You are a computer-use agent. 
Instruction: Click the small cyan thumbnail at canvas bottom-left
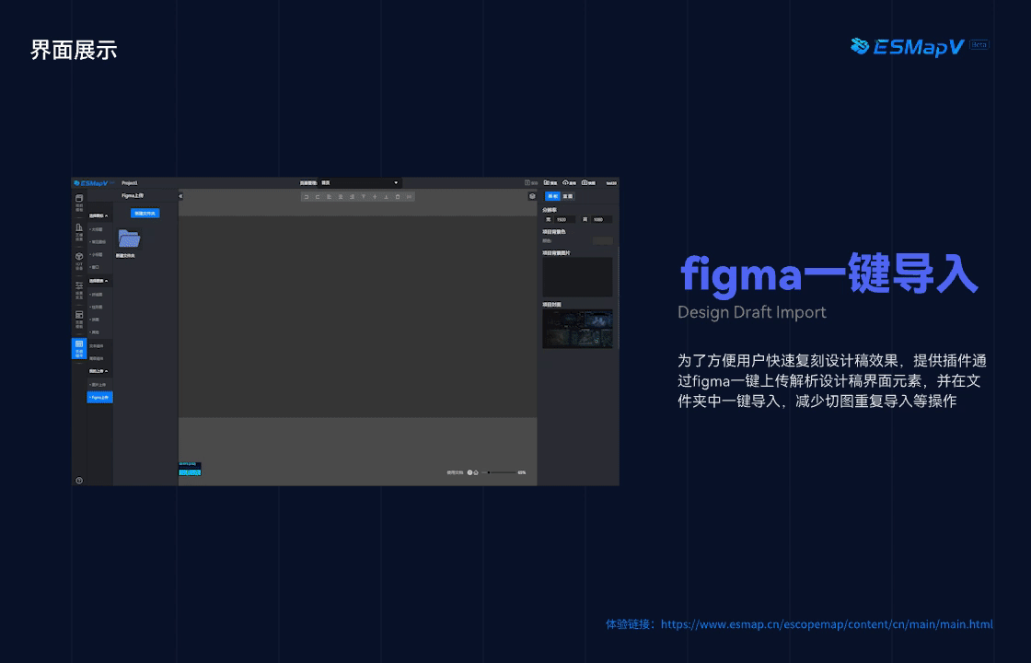[x=190, y=469]
